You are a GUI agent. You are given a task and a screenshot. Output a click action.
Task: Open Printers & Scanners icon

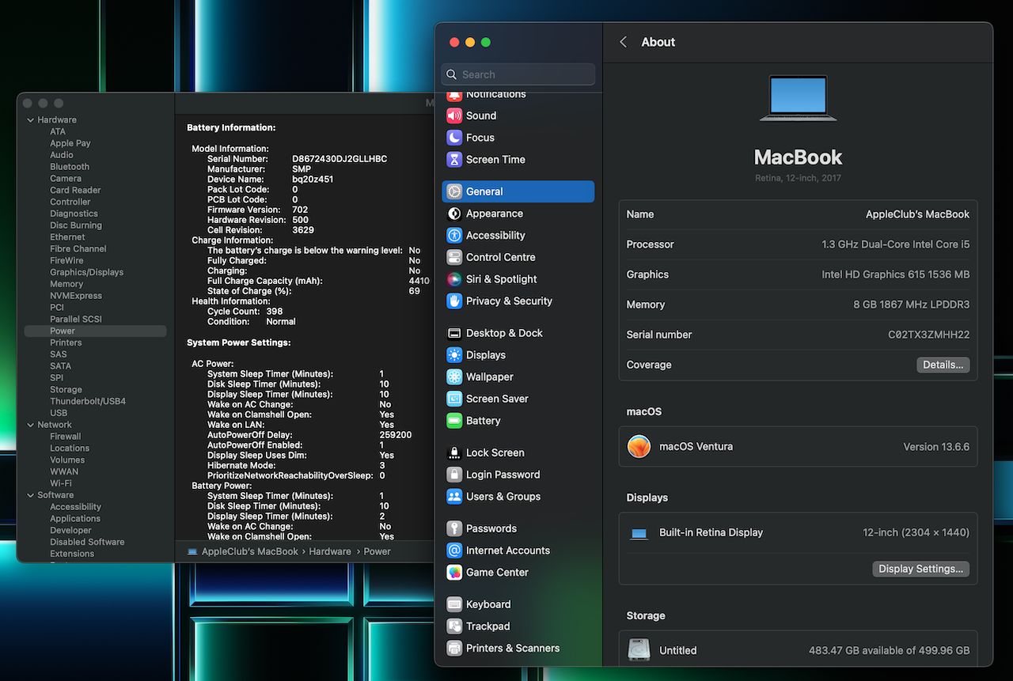pyautogui.click(x=454, y=648)
